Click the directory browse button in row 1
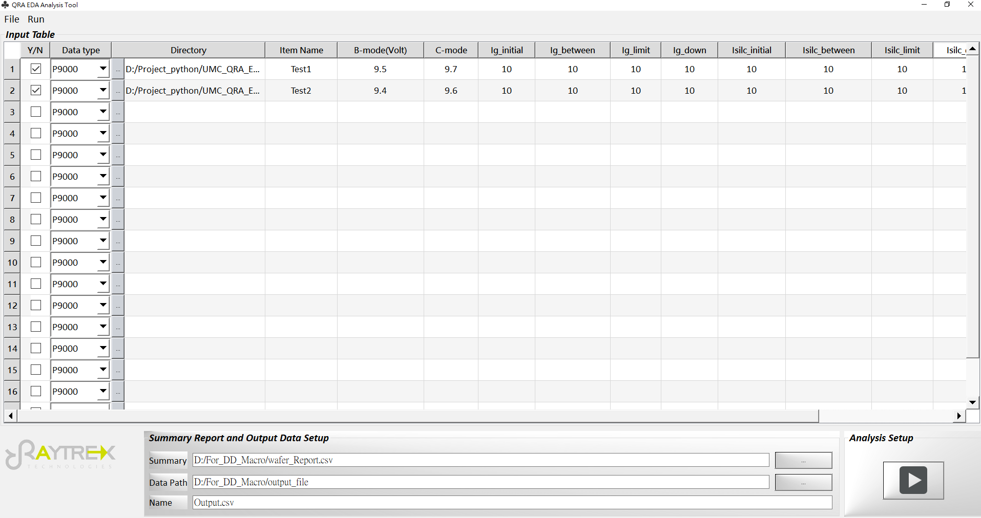This screenshot has height=518, width=981. 118,69
